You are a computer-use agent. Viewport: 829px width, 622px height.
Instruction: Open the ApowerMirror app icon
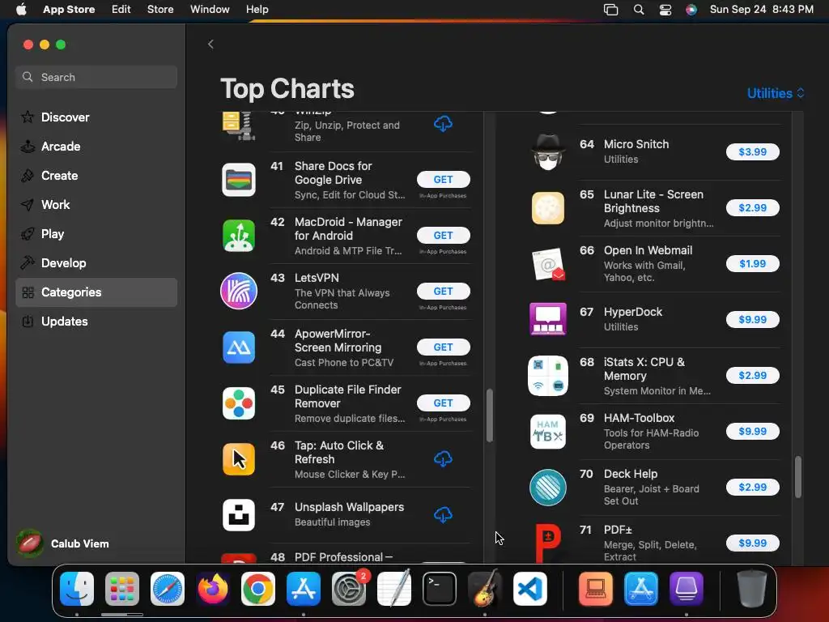[x=239, y=347]
